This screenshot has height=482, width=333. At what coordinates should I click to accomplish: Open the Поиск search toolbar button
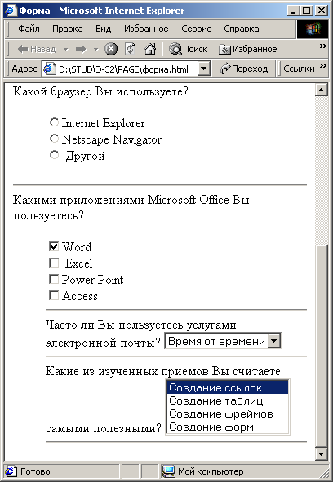pos(189,49)
